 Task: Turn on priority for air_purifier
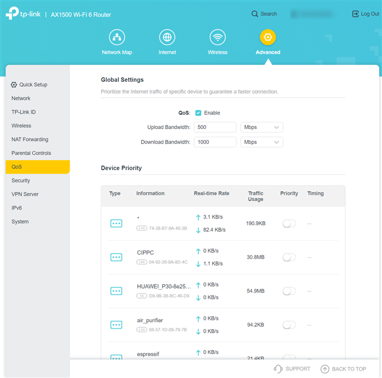tap(289, 325)
